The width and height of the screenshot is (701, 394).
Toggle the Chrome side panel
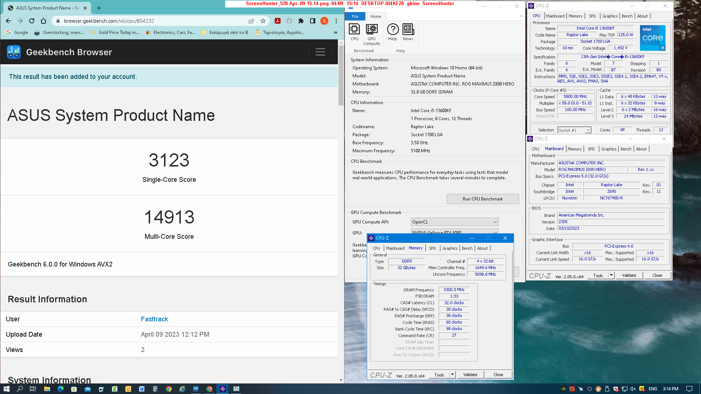pos(313,21)
